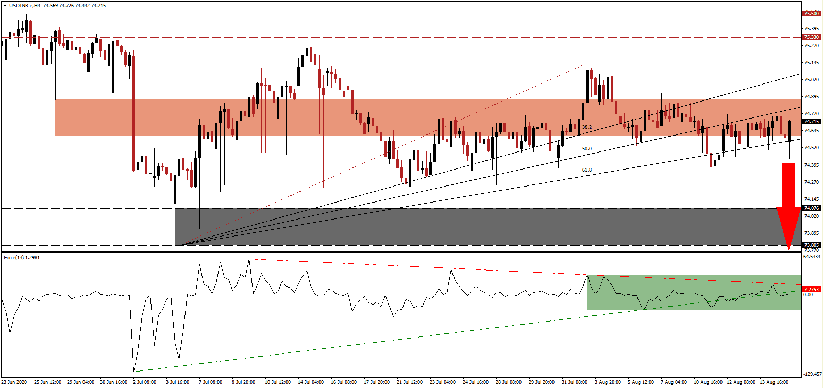823x388 pixels.
Task: Click the Force(13) indicator label
Action: click(21, 258)
